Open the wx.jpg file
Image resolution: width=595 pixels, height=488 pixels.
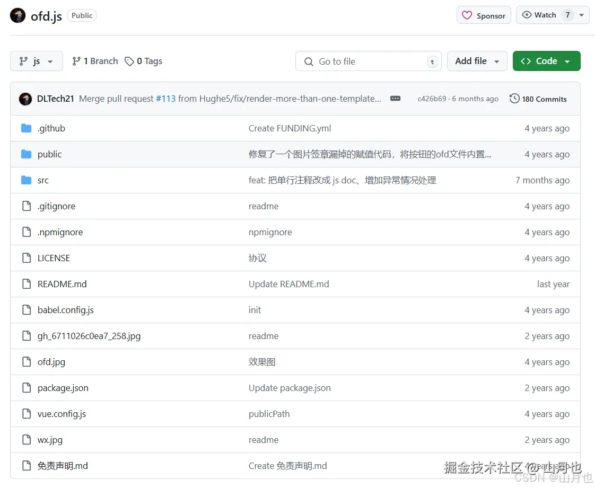click(50, 440)
